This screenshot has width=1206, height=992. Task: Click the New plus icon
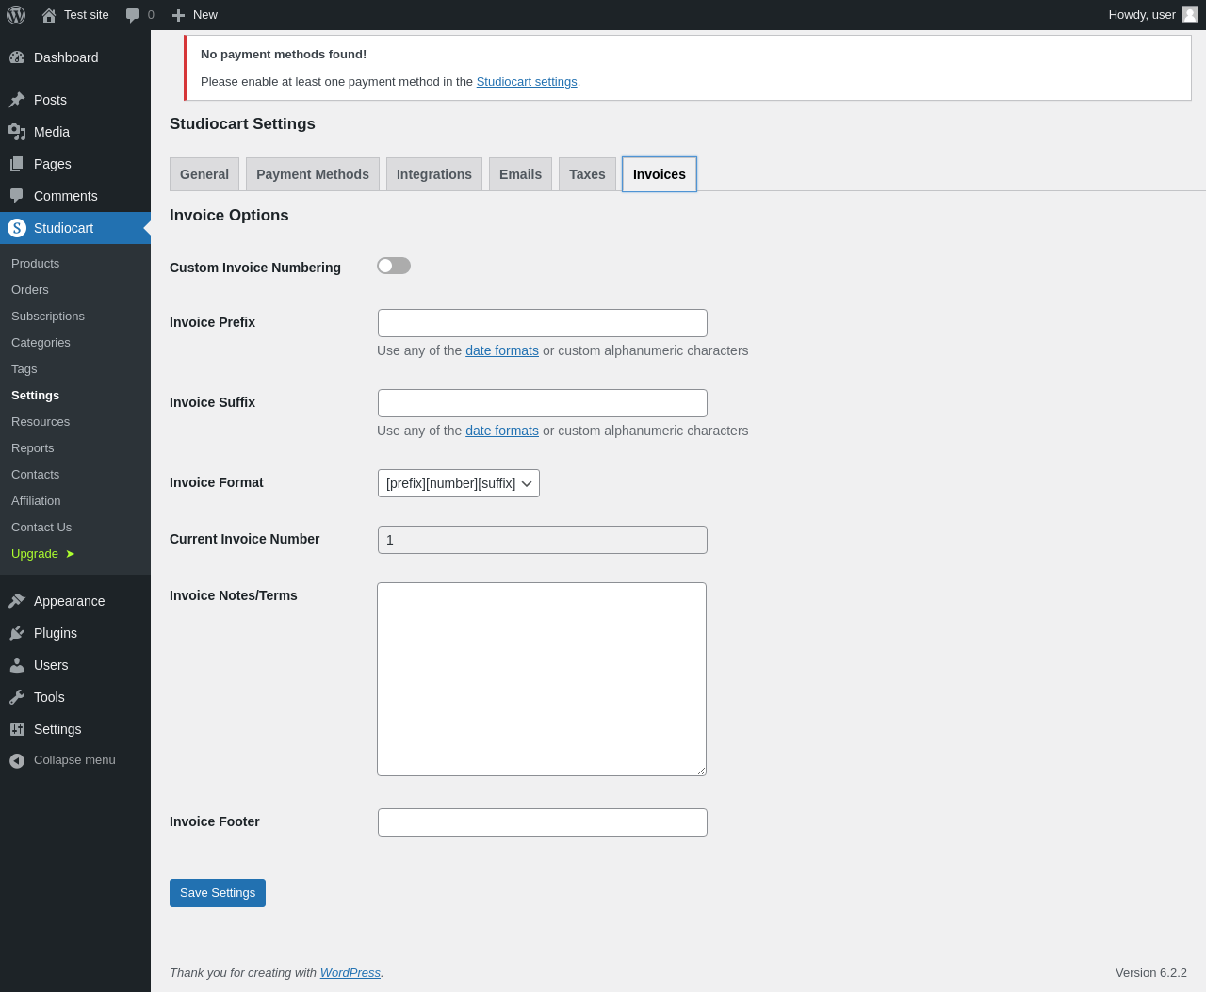pyautogui.click(x=178, y=15)
